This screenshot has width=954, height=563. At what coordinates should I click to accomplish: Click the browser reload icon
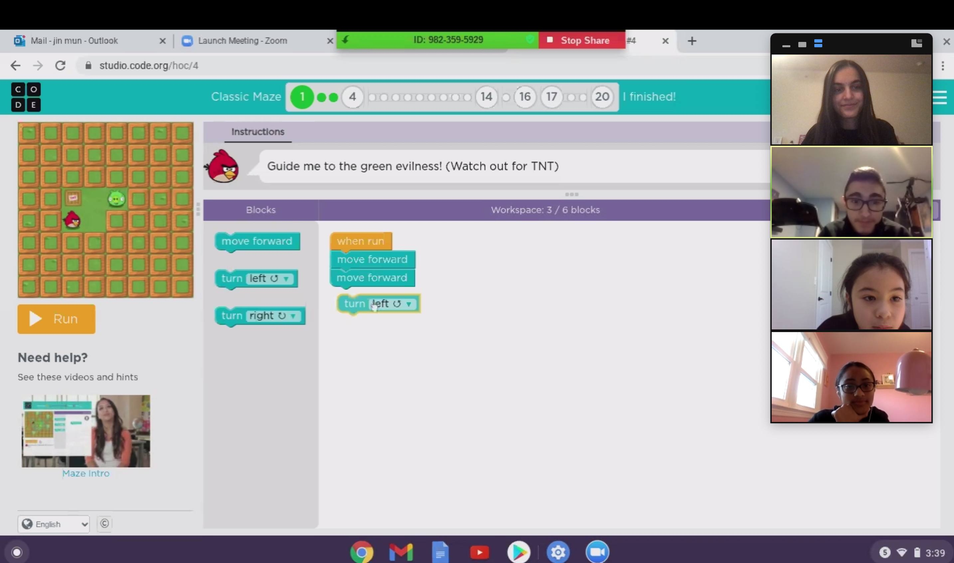60,66
